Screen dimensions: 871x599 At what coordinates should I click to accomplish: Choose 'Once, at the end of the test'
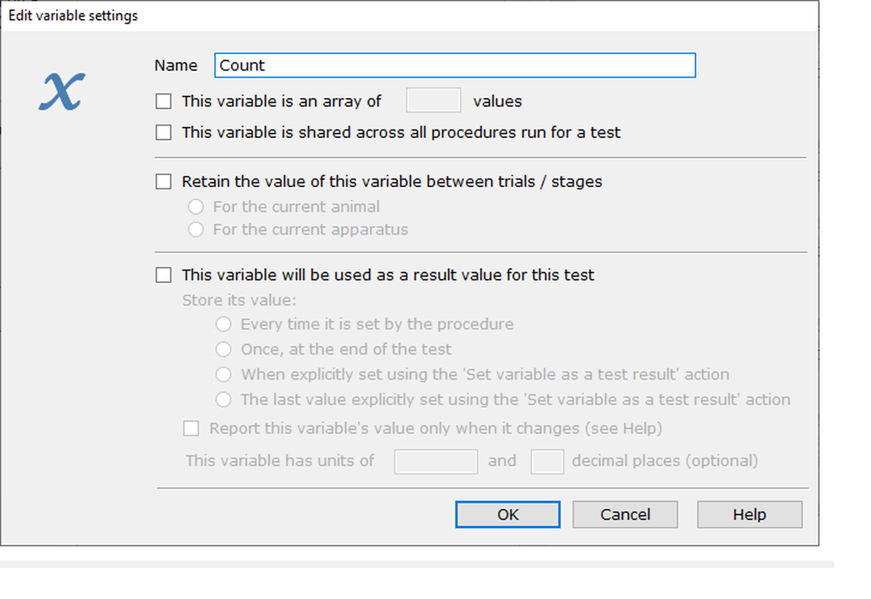(x=223, y=349)
